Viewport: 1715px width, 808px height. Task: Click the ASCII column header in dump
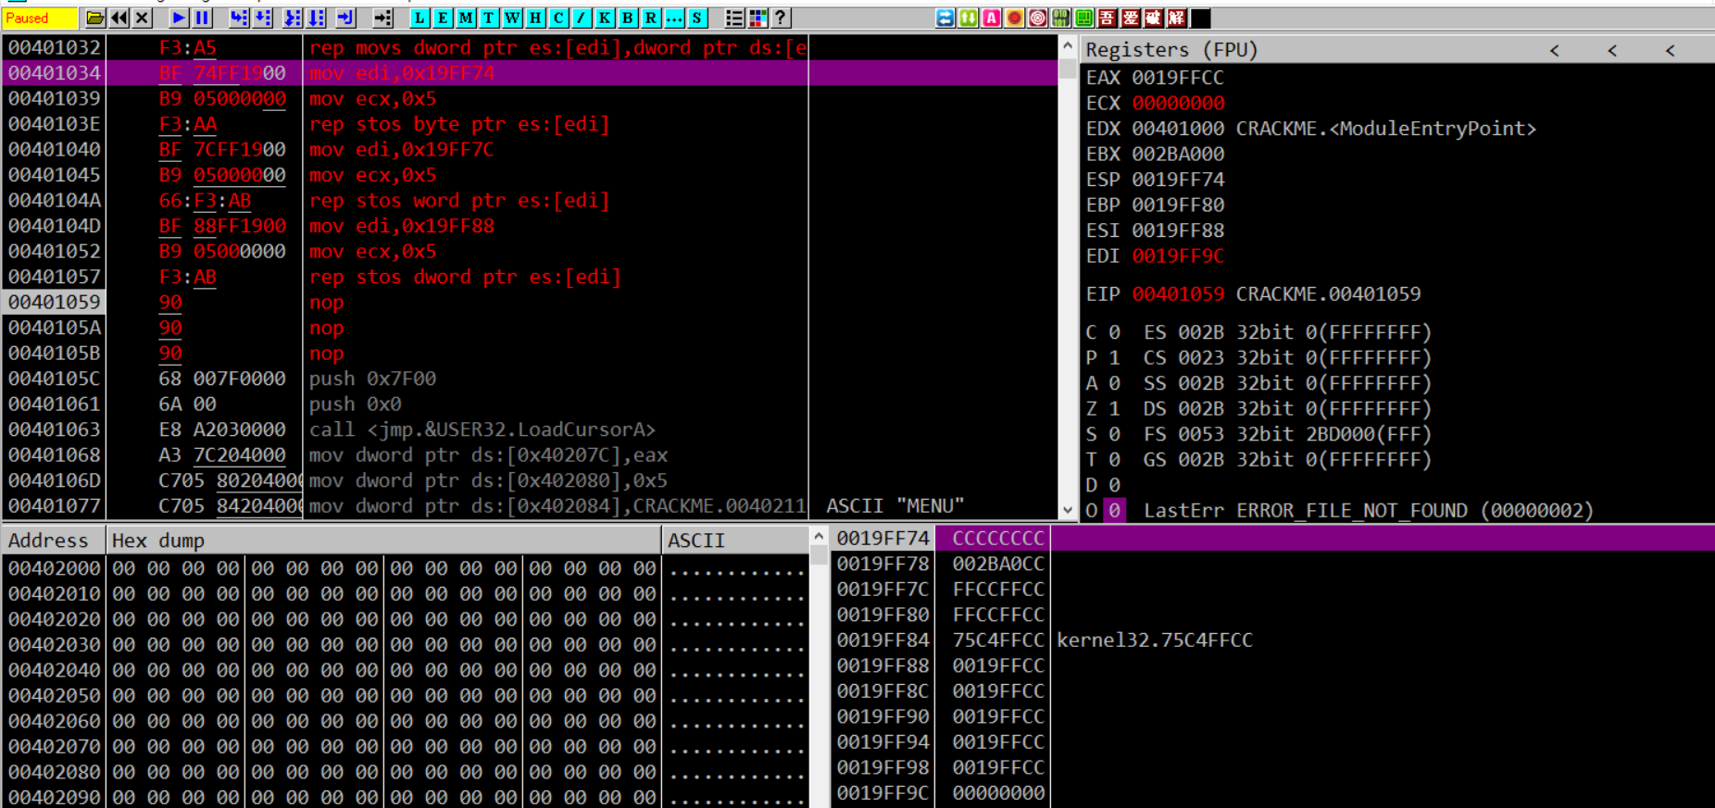click(735, 541)
